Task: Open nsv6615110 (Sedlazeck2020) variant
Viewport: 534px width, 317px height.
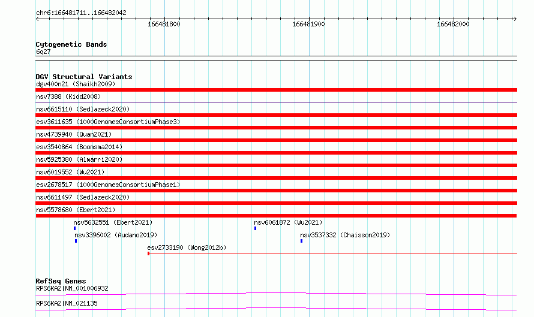Action: (83, 109)
